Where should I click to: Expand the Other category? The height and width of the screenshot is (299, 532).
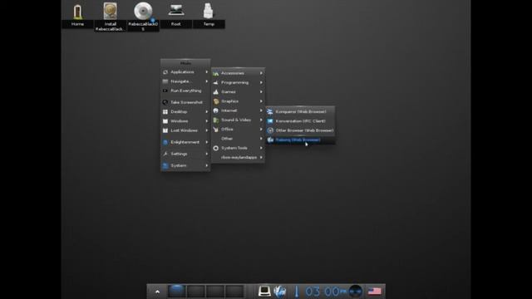coord(238,139)
